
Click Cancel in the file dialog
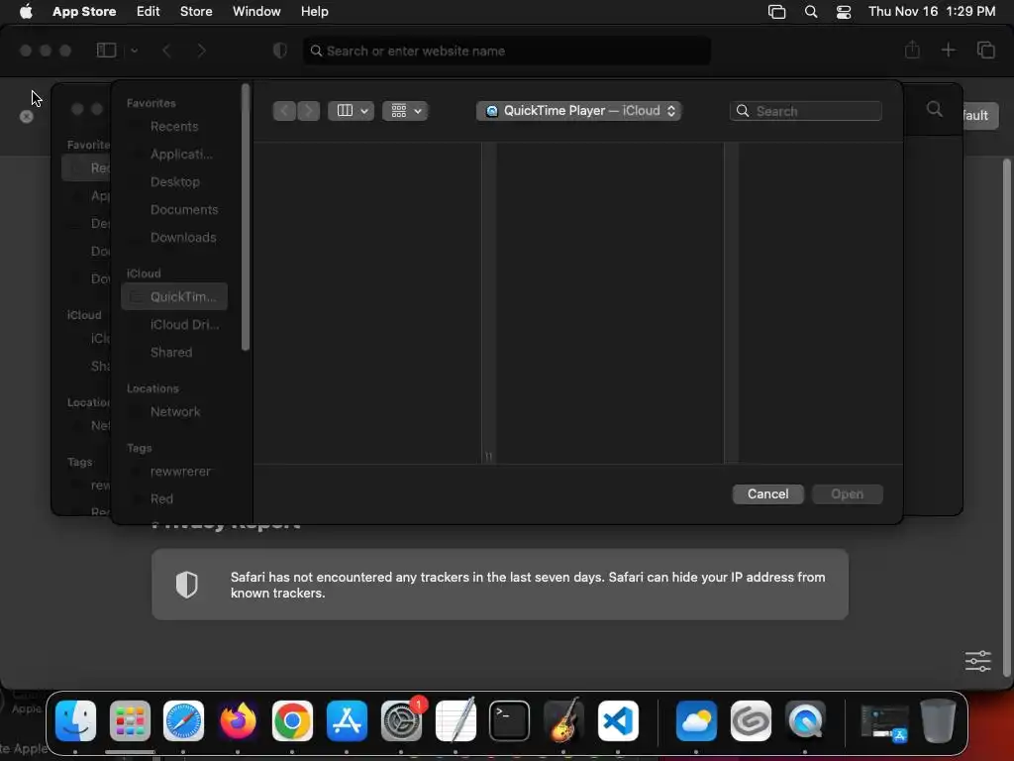(x=767, y=493)
